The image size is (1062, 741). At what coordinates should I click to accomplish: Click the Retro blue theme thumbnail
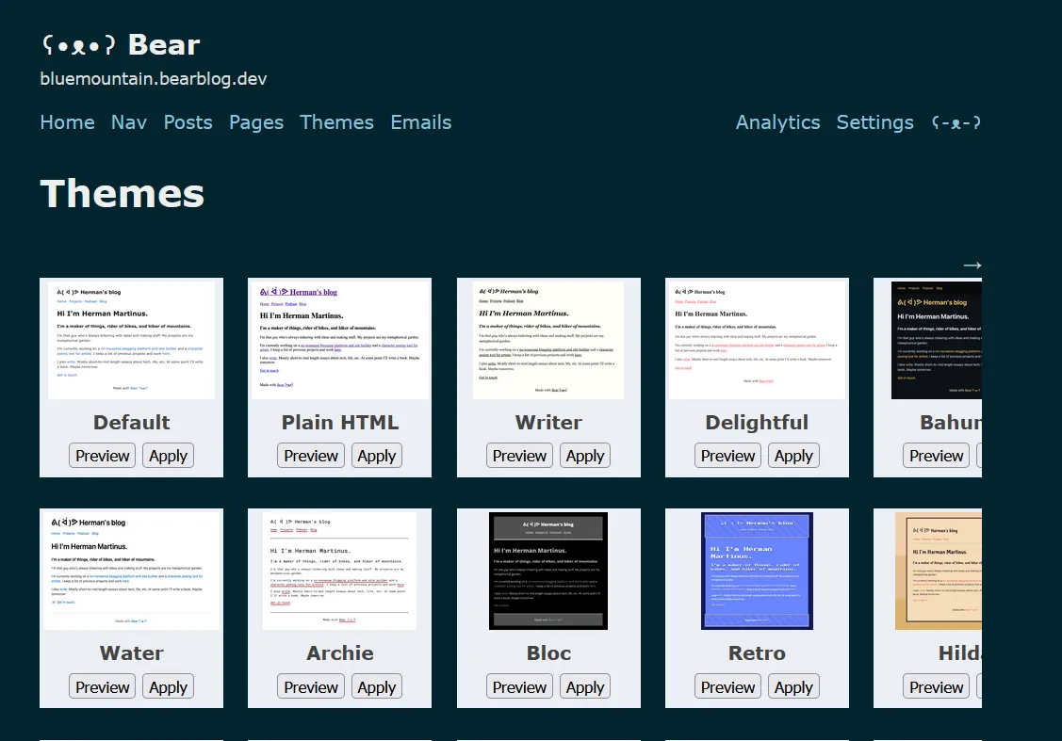pos(758,572)
